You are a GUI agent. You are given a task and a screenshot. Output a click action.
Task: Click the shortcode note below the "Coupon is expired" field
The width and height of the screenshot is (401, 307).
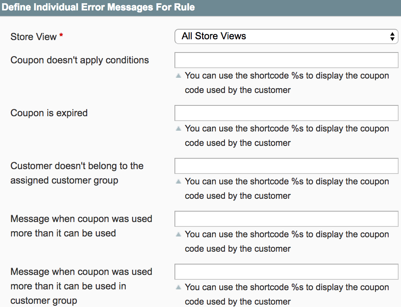(287, 136)
